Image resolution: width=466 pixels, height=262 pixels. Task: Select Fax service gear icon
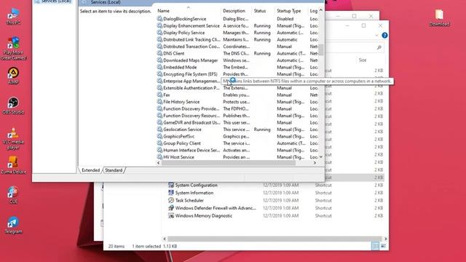click(159, 95)
